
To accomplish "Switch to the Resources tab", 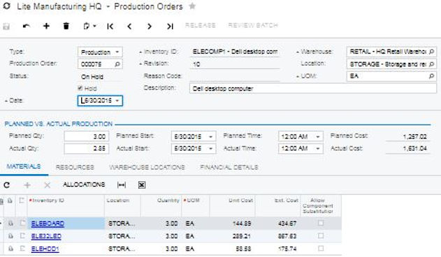I will pyautogui.click(x=75, y=167).
